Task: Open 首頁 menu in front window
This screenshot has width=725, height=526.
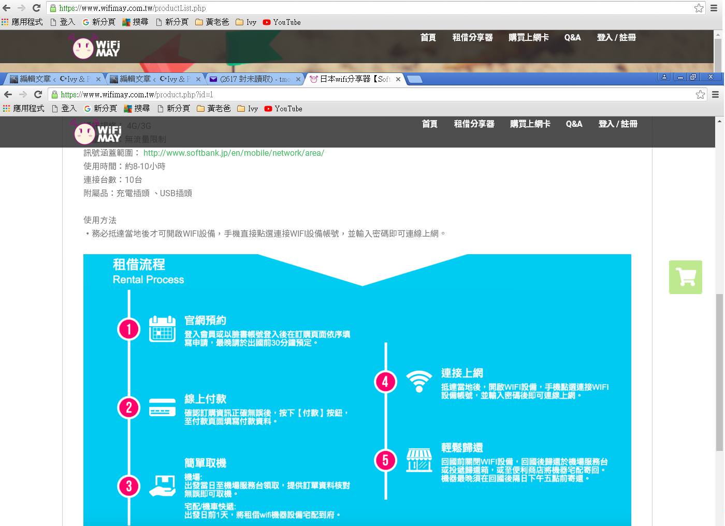Action: click(430, 124)
